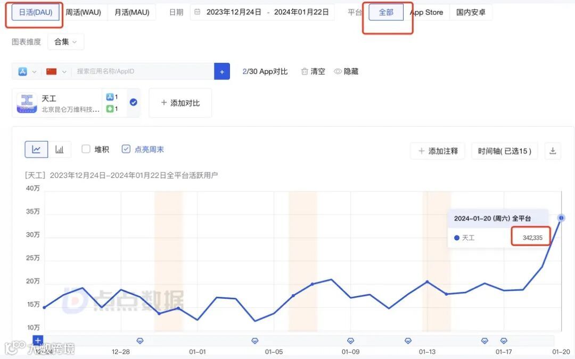Image resolution: width=575 pixels, height=359 pixels.
Task: Switch to the 日活(DAU) tab
Action: pos(36,12)
